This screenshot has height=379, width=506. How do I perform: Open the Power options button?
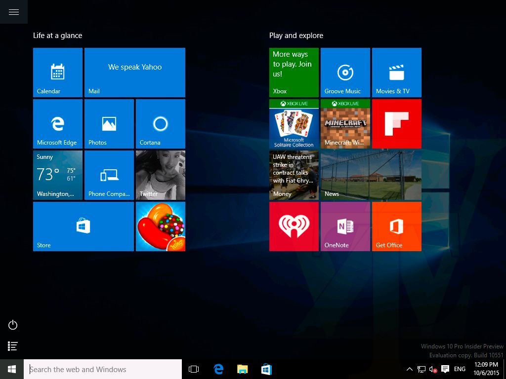[x=13, y=325]
